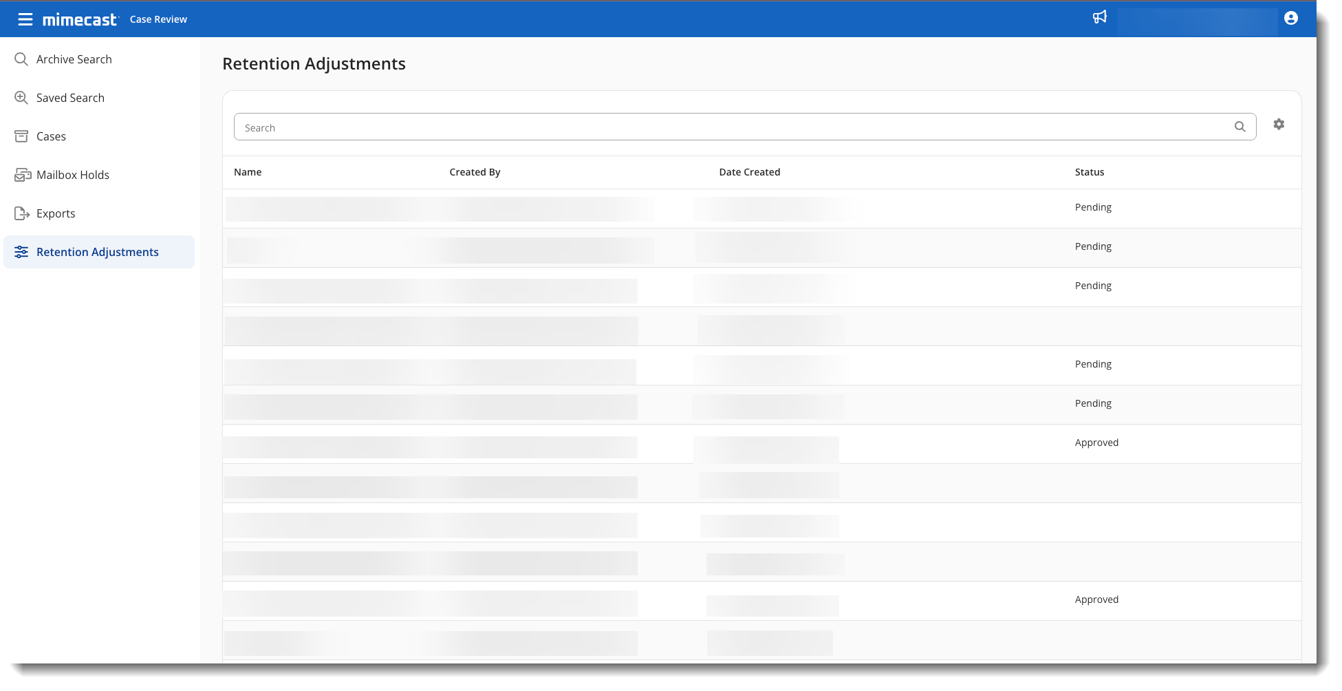Go to Exports in the sidebar
Image resolution: width=1342 pixels, height=691 pixels.
pos(56,213)
